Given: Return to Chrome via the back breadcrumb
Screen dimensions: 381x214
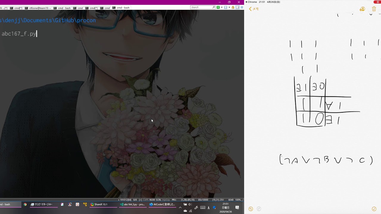Looking at the screenshot, I should point(251,2).
